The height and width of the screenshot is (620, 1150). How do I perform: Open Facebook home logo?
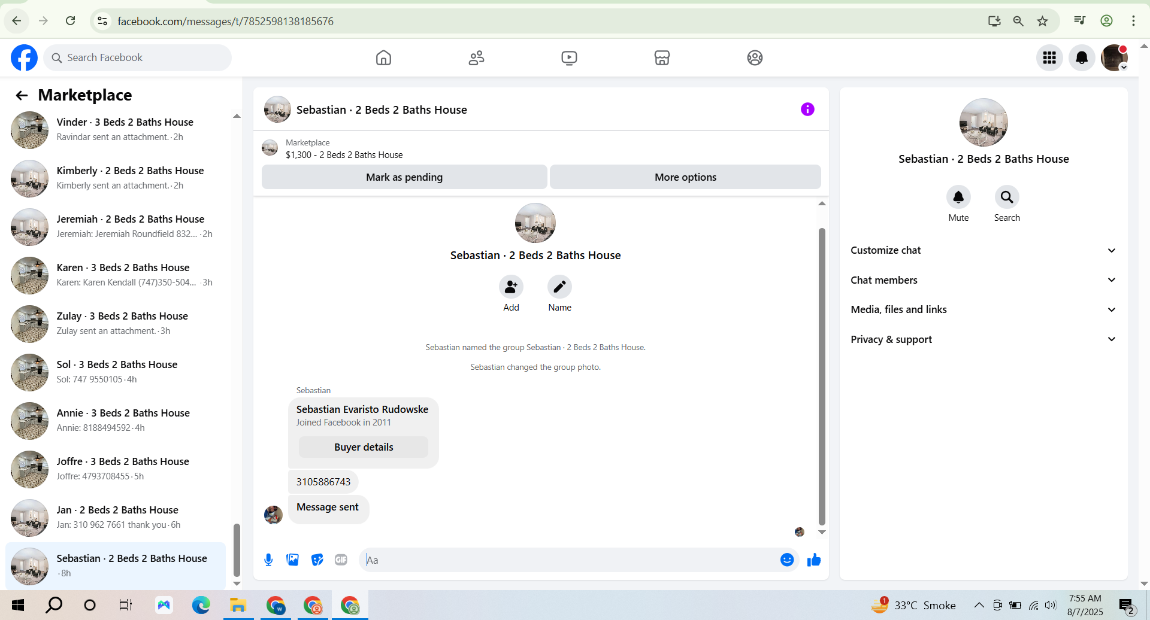click(x=24, y=57)
